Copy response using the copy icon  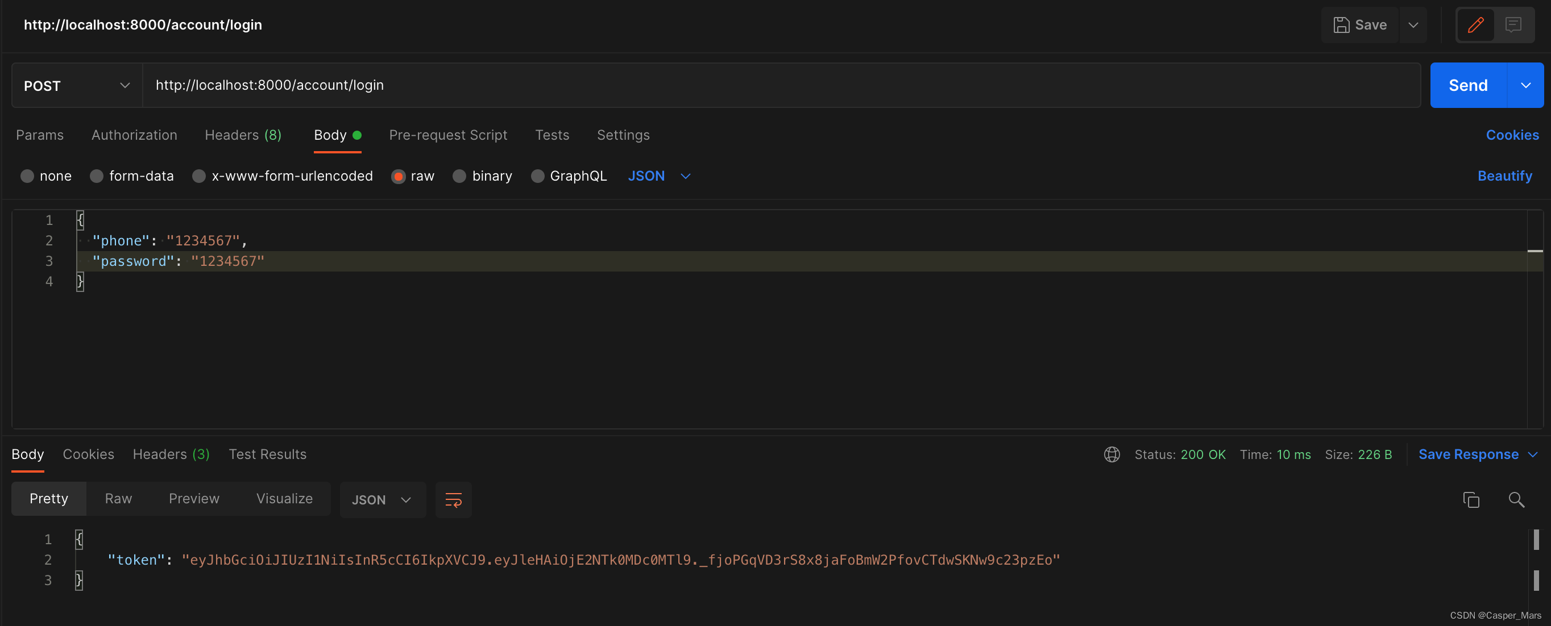pos(1471,500)
